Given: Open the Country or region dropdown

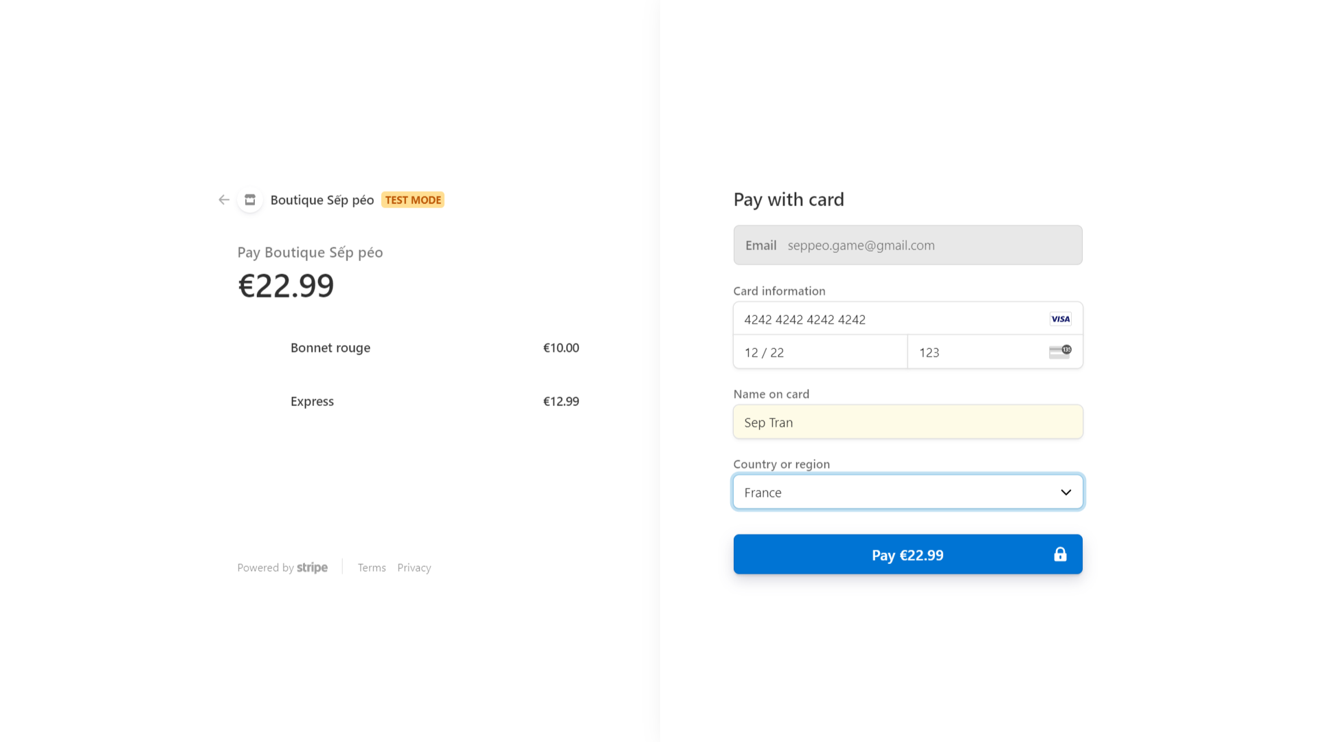Looking at the screenshot, I should 893,492.
